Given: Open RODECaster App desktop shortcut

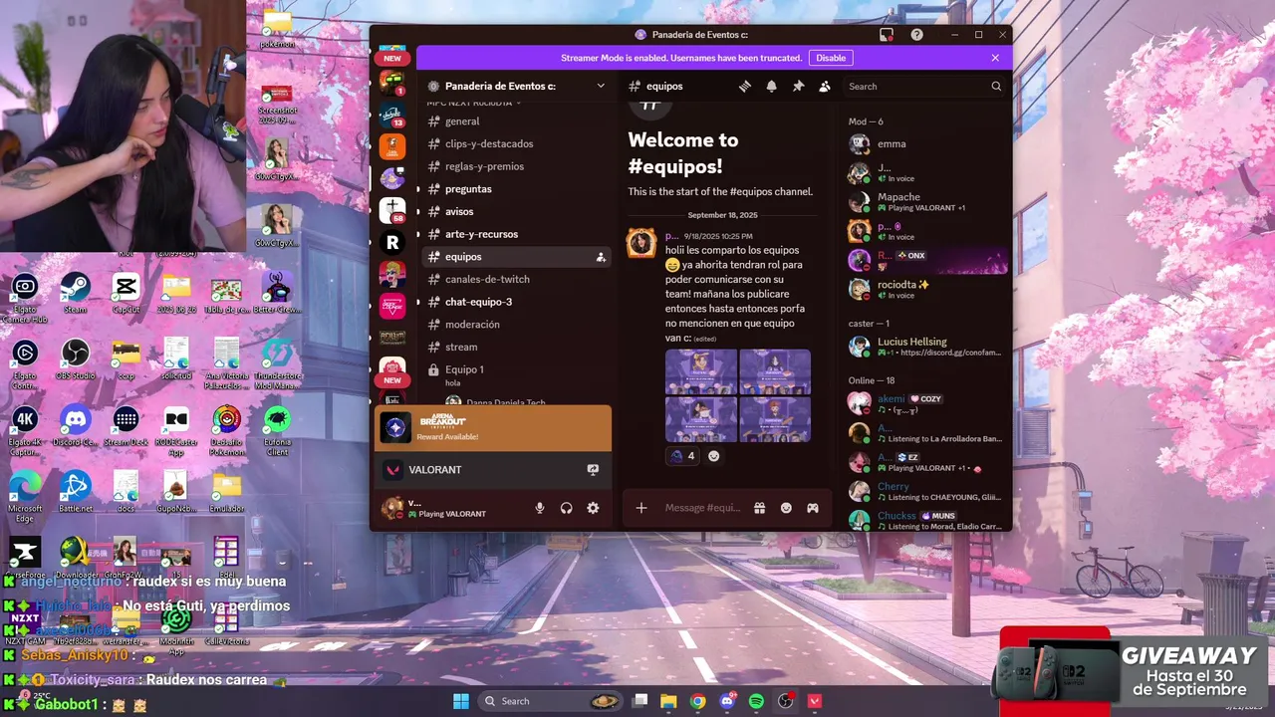Looking at the screenshot, I should tap(176, 430).
